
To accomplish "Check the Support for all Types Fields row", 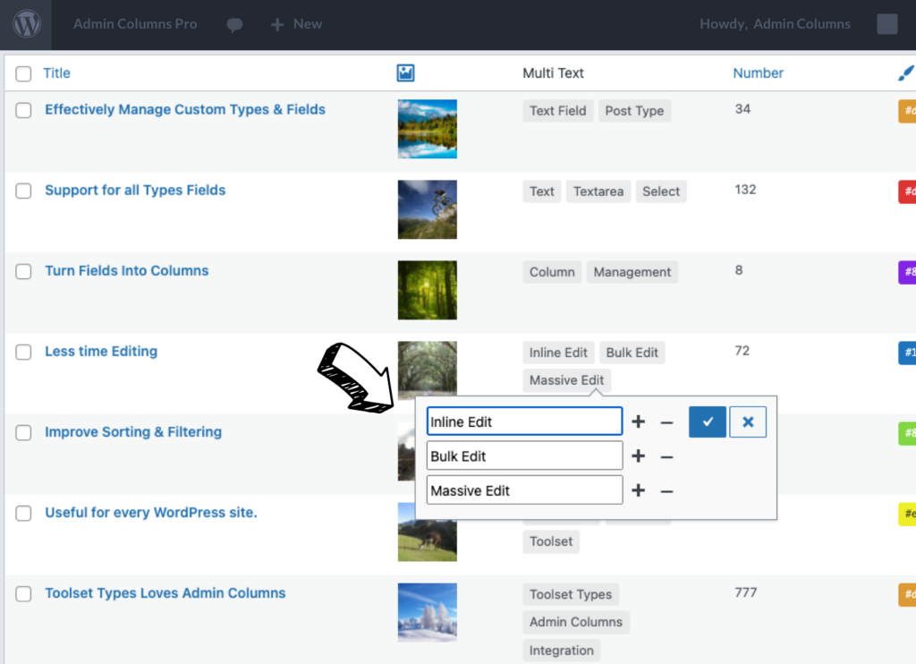I will [x=23, y=191].
